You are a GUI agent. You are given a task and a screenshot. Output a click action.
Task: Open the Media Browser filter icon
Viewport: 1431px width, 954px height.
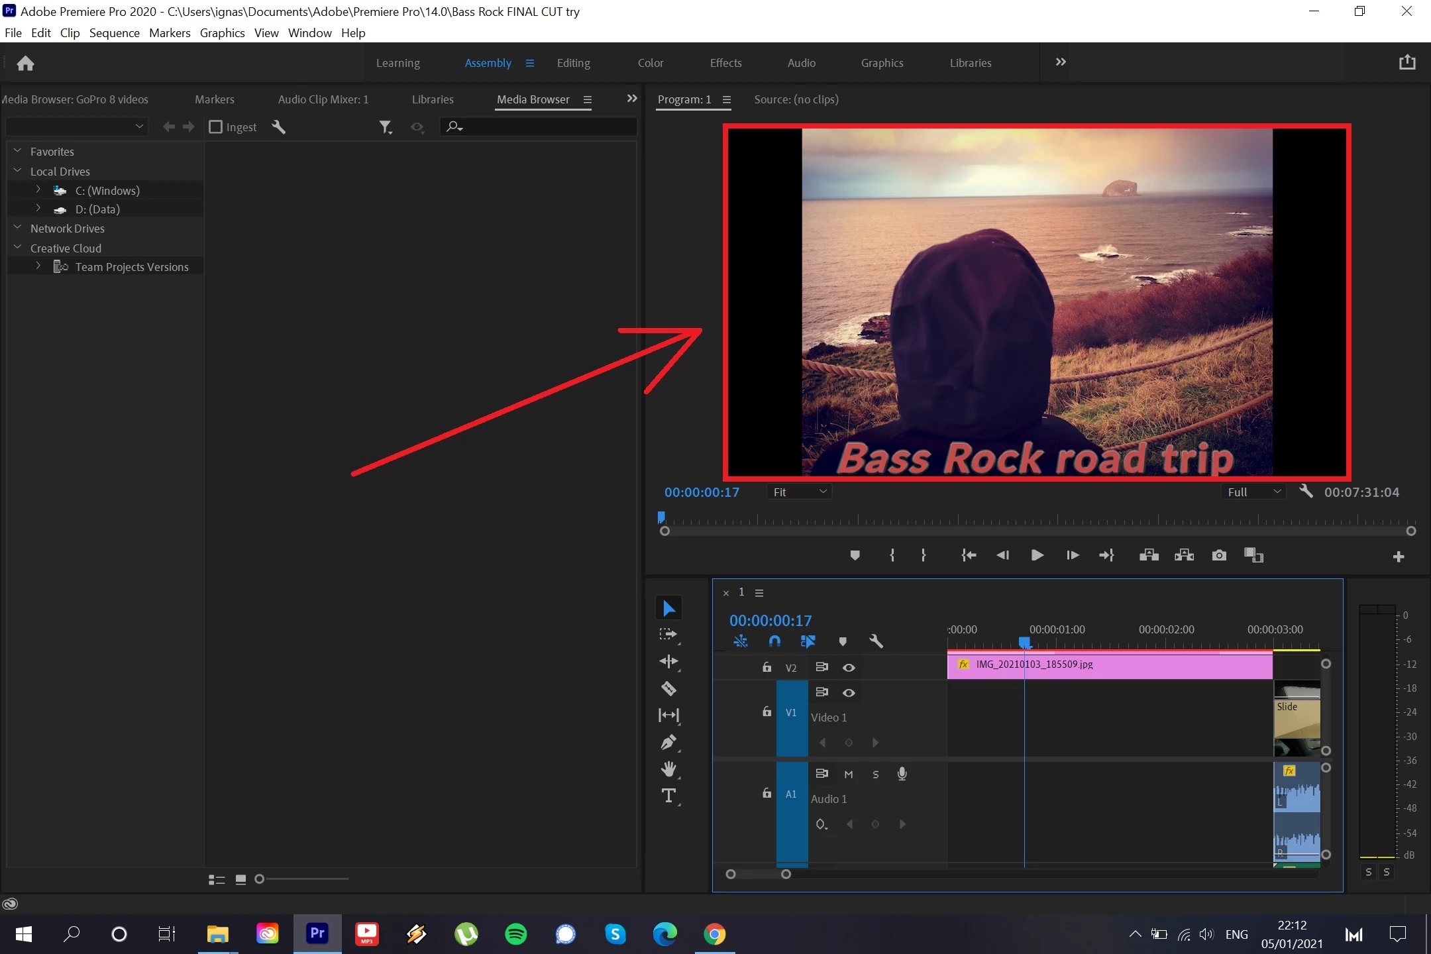(385, 127)
